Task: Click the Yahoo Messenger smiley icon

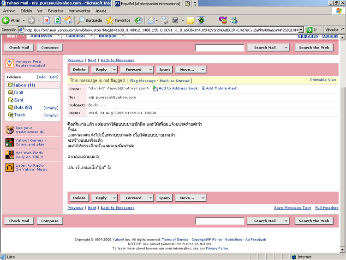Action: (x=223, y=20)
